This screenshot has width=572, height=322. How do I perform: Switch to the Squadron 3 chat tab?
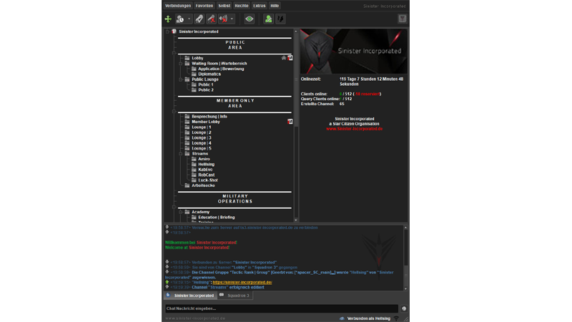(x=235, y=295)
